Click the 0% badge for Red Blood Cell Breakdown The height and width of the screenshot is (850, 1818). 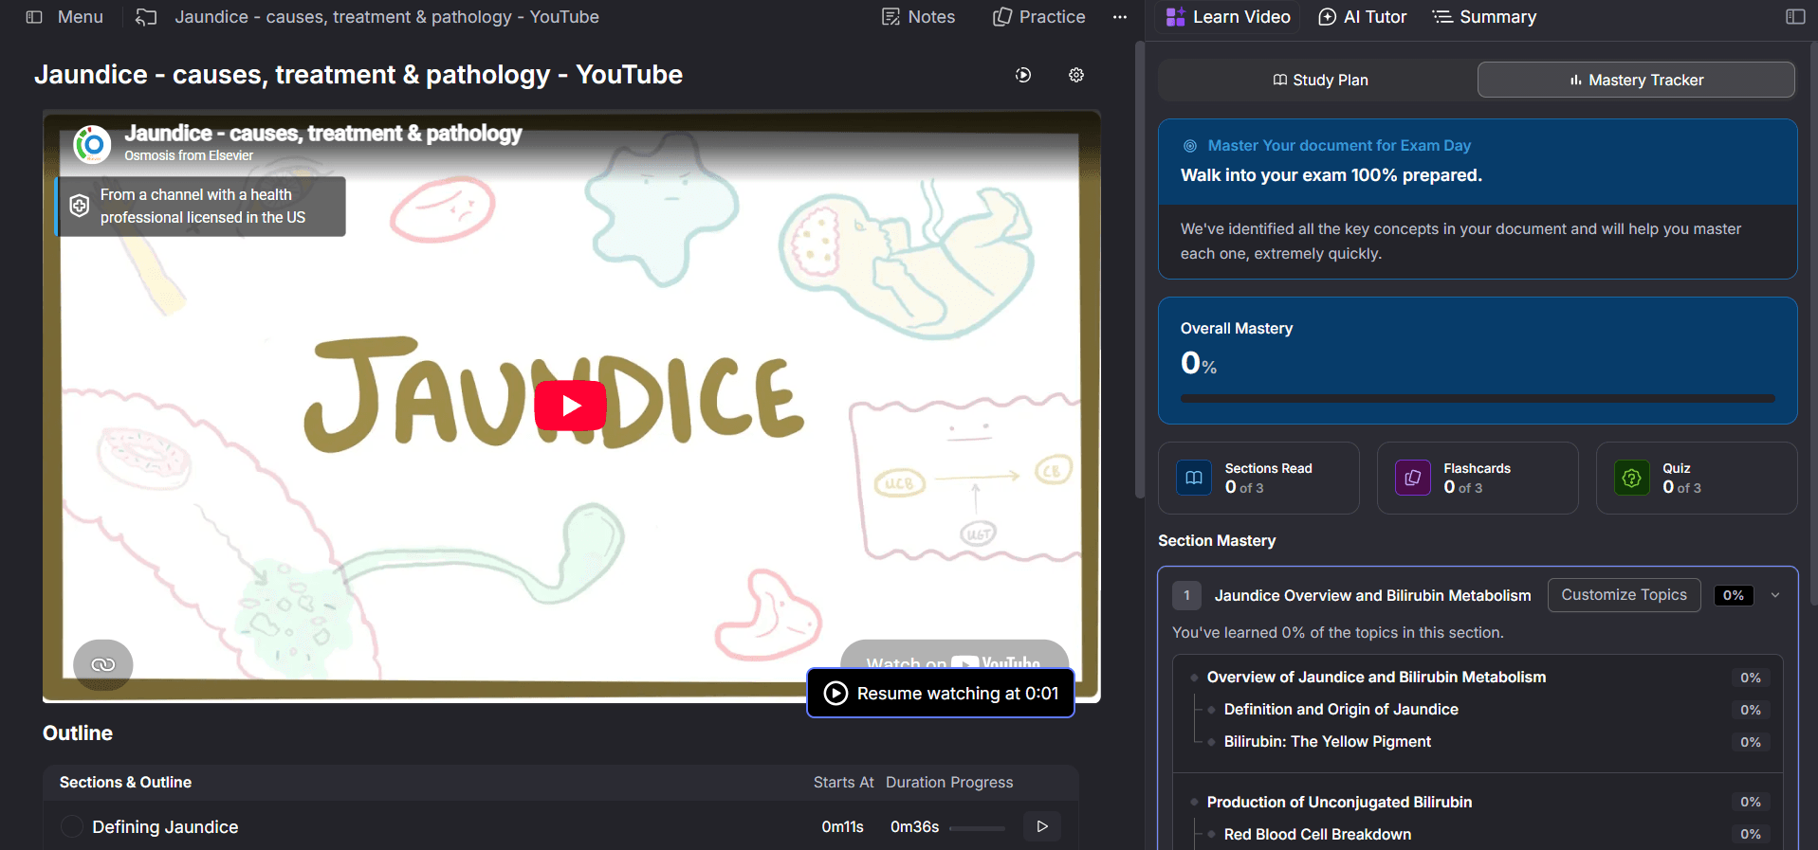[x=1751, y=835]
